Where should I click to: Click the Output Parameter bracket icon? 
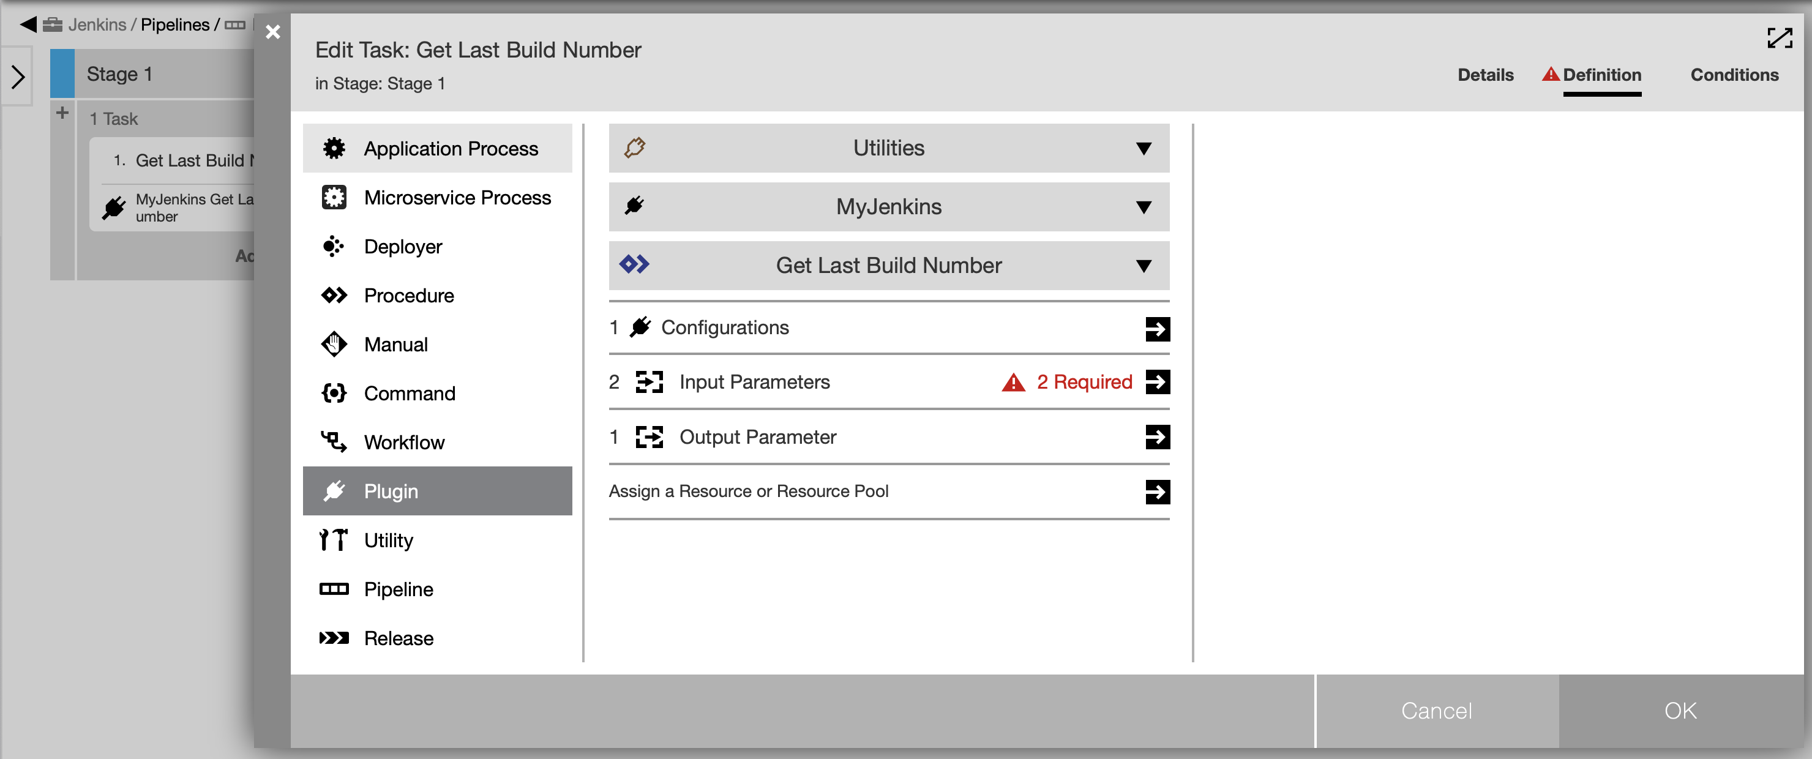coord(650,438)
